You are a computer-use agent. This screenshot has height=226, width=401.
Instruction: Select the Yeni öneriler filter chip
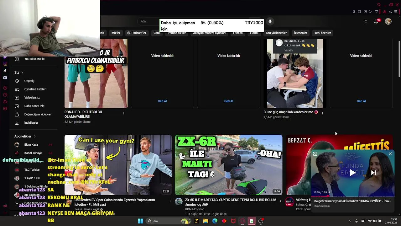click(x=323, y=33)
